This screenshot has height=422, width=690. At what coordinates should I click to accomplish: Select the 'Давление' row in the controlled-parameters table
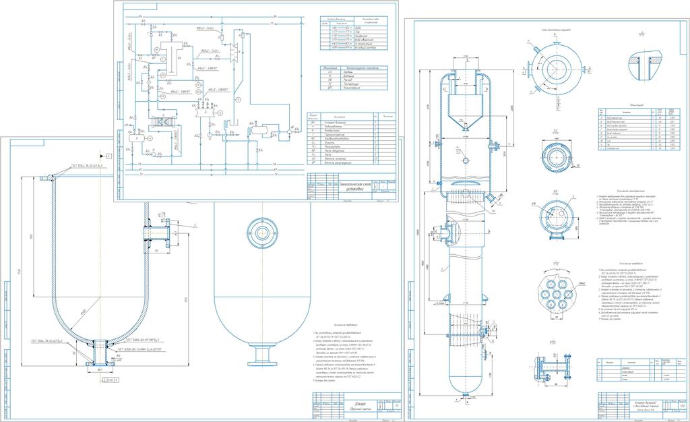click(354, 76)
